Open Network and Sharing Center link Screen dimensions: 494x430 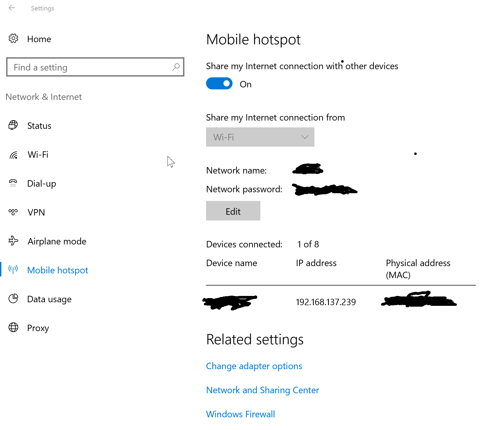point(263,390)
